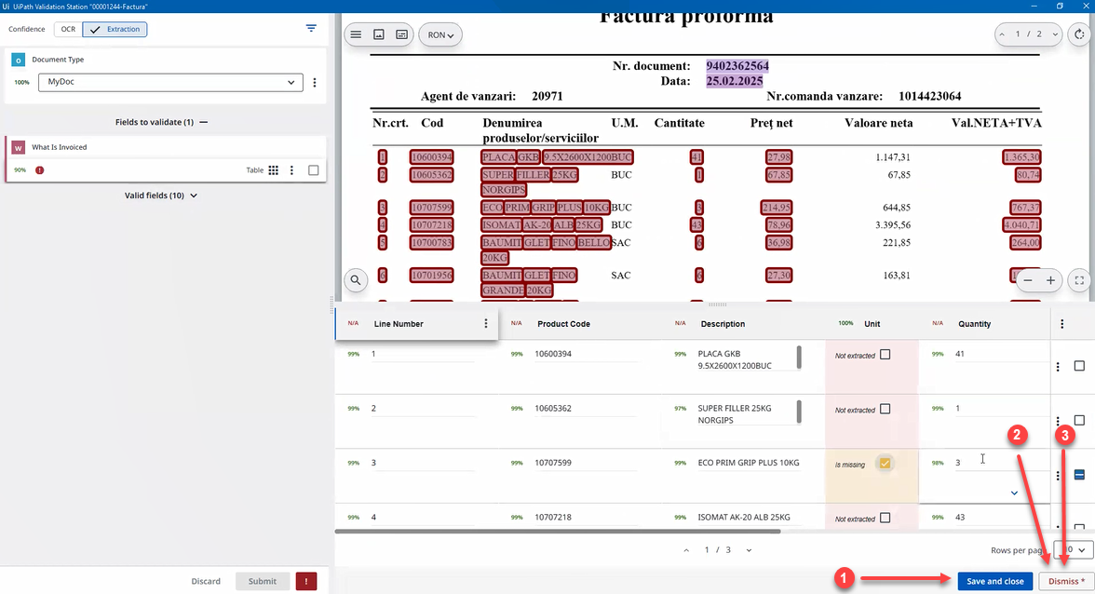This screenshot has height=594, width=1095.
Task: Rotate the document with the rotate icon
Action: coord(1079,34)
